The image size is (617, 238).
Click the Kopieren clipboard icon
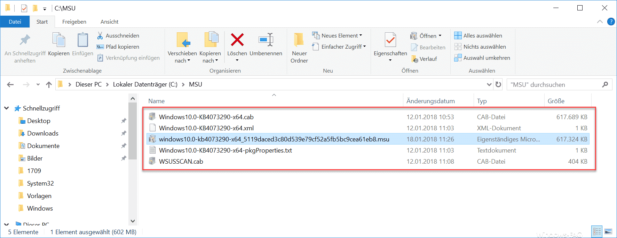click(x=58, y=40)
